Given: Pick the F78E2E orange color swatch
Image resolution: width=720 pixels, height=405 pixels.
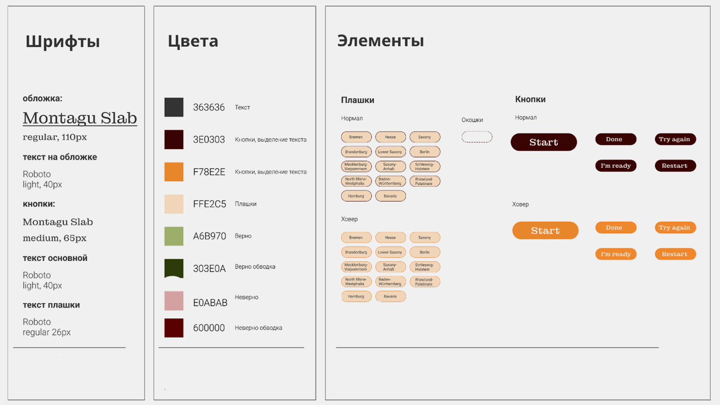Looking at the screenshot, I should 174,172.
